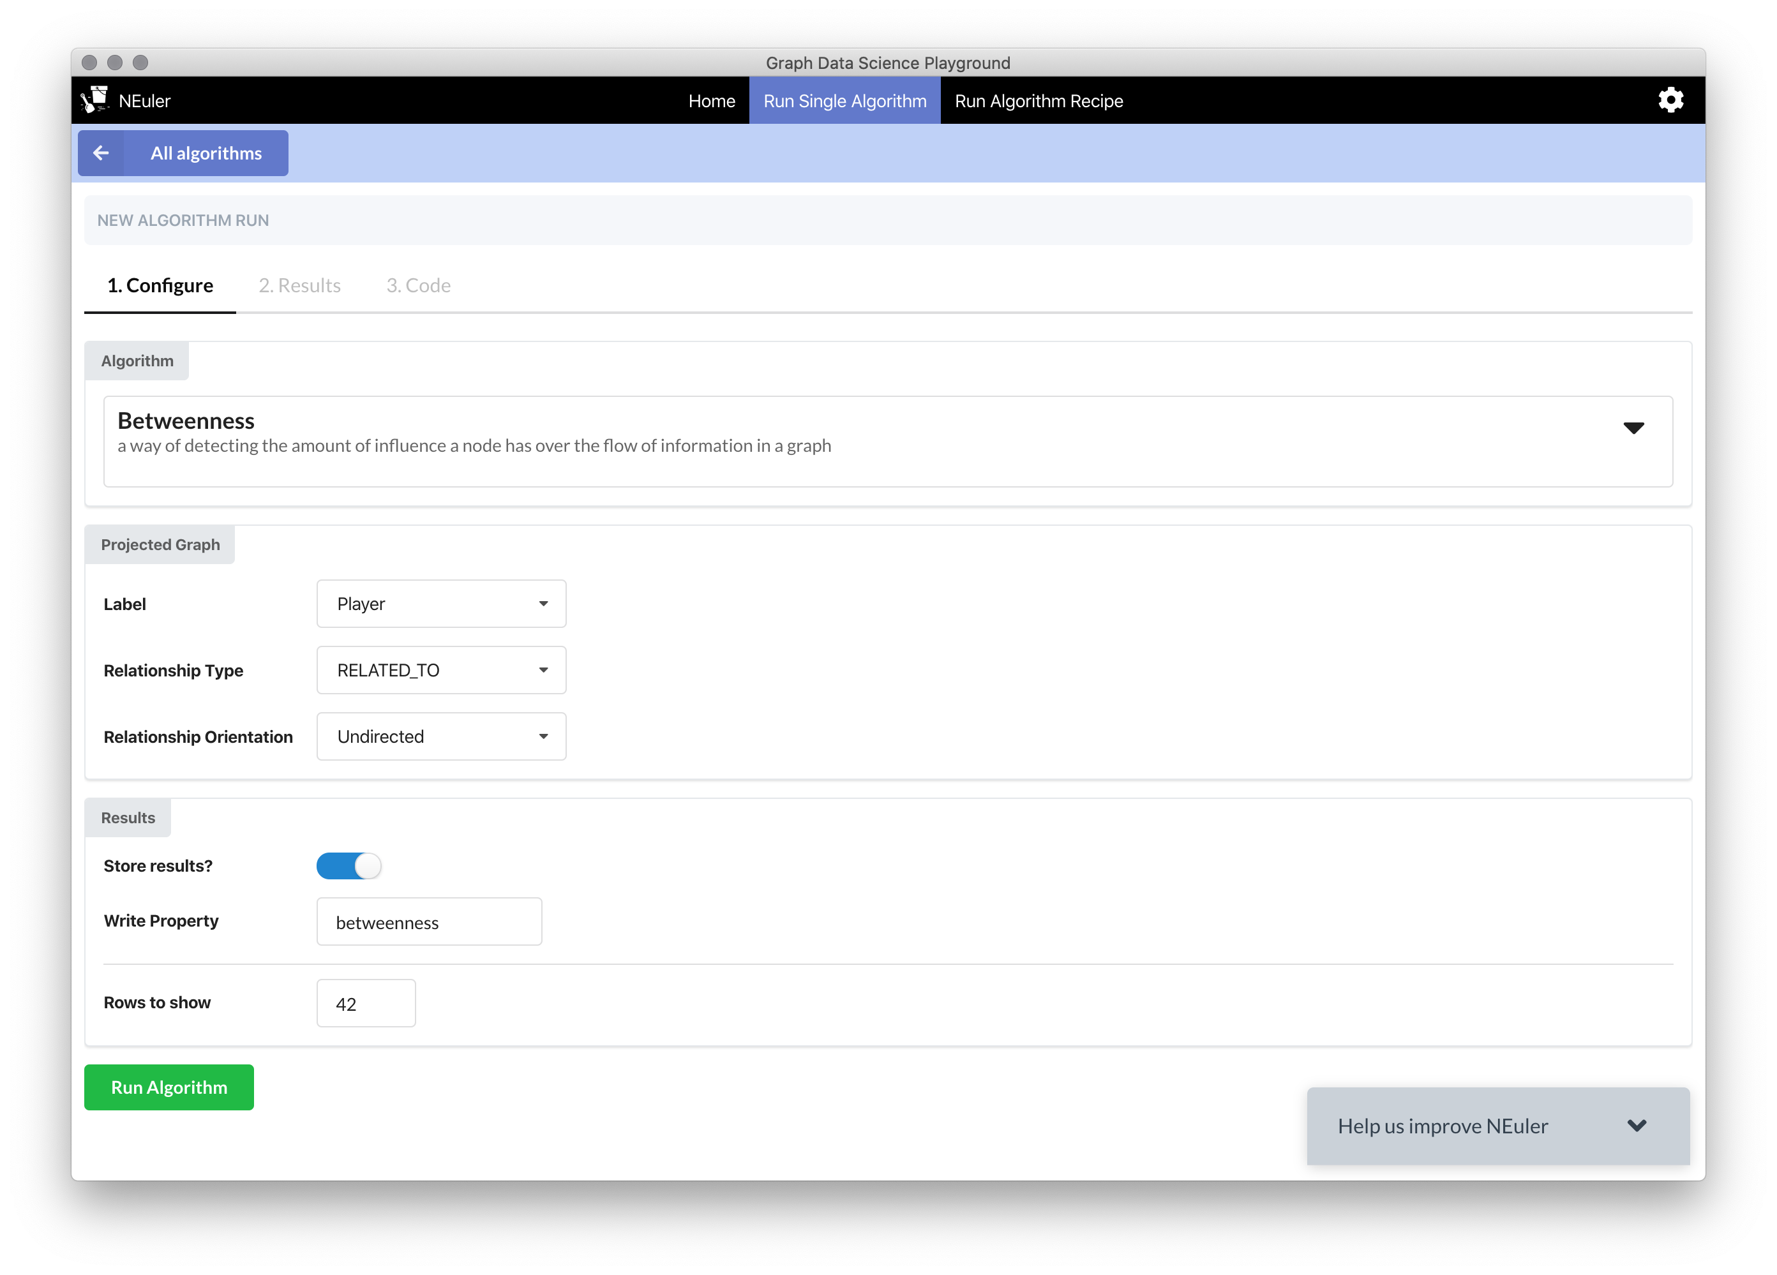Click the Projected Graph section label
Image resolution: width=1777 pixels, height=1275 pixels.
pos(160,544)
